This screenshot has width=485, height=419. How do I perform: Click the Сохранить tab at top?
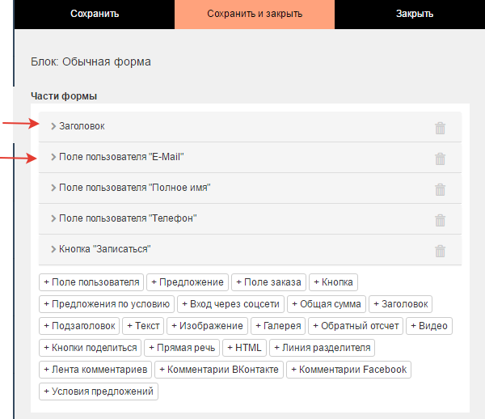(x=95, y=14)
